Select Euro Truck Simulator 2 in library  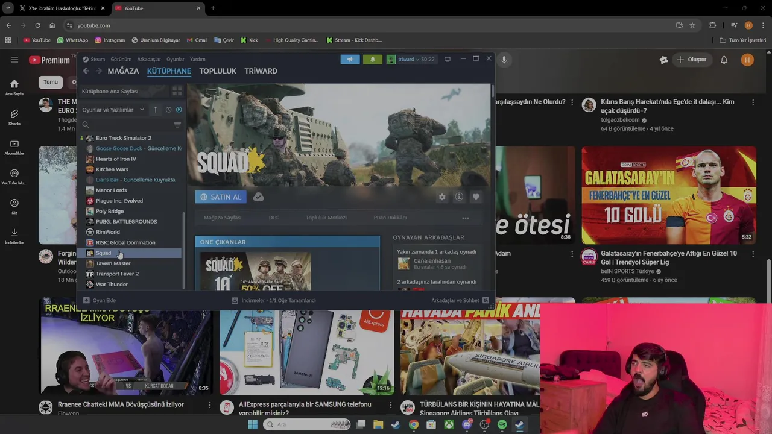(130, 138)
